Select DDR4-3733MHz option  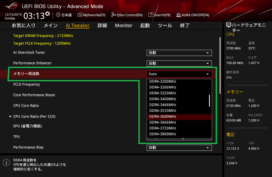coord(179,128)
